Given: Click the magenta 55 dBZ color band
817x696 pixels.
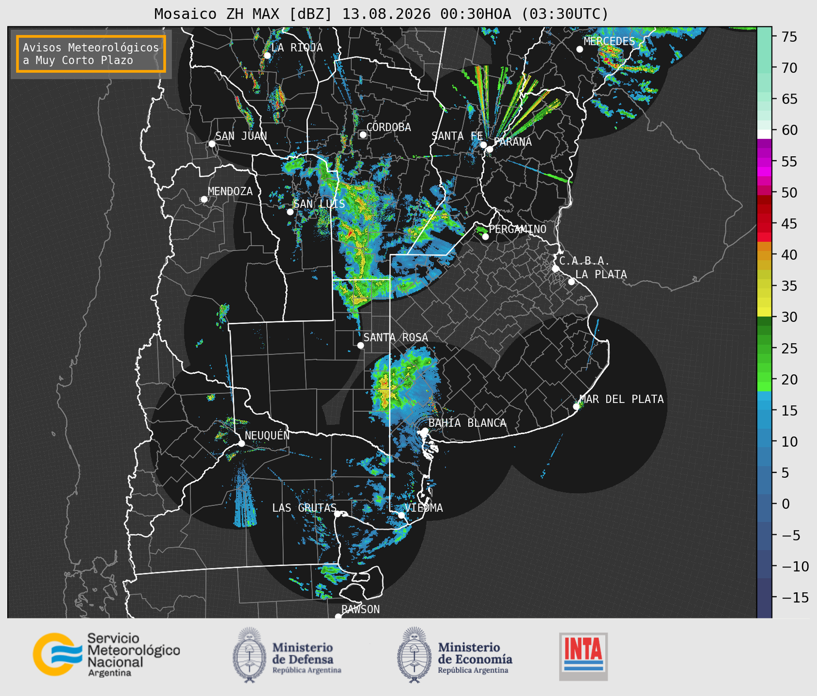Looking at the screenshot, I should coord(764,162).
